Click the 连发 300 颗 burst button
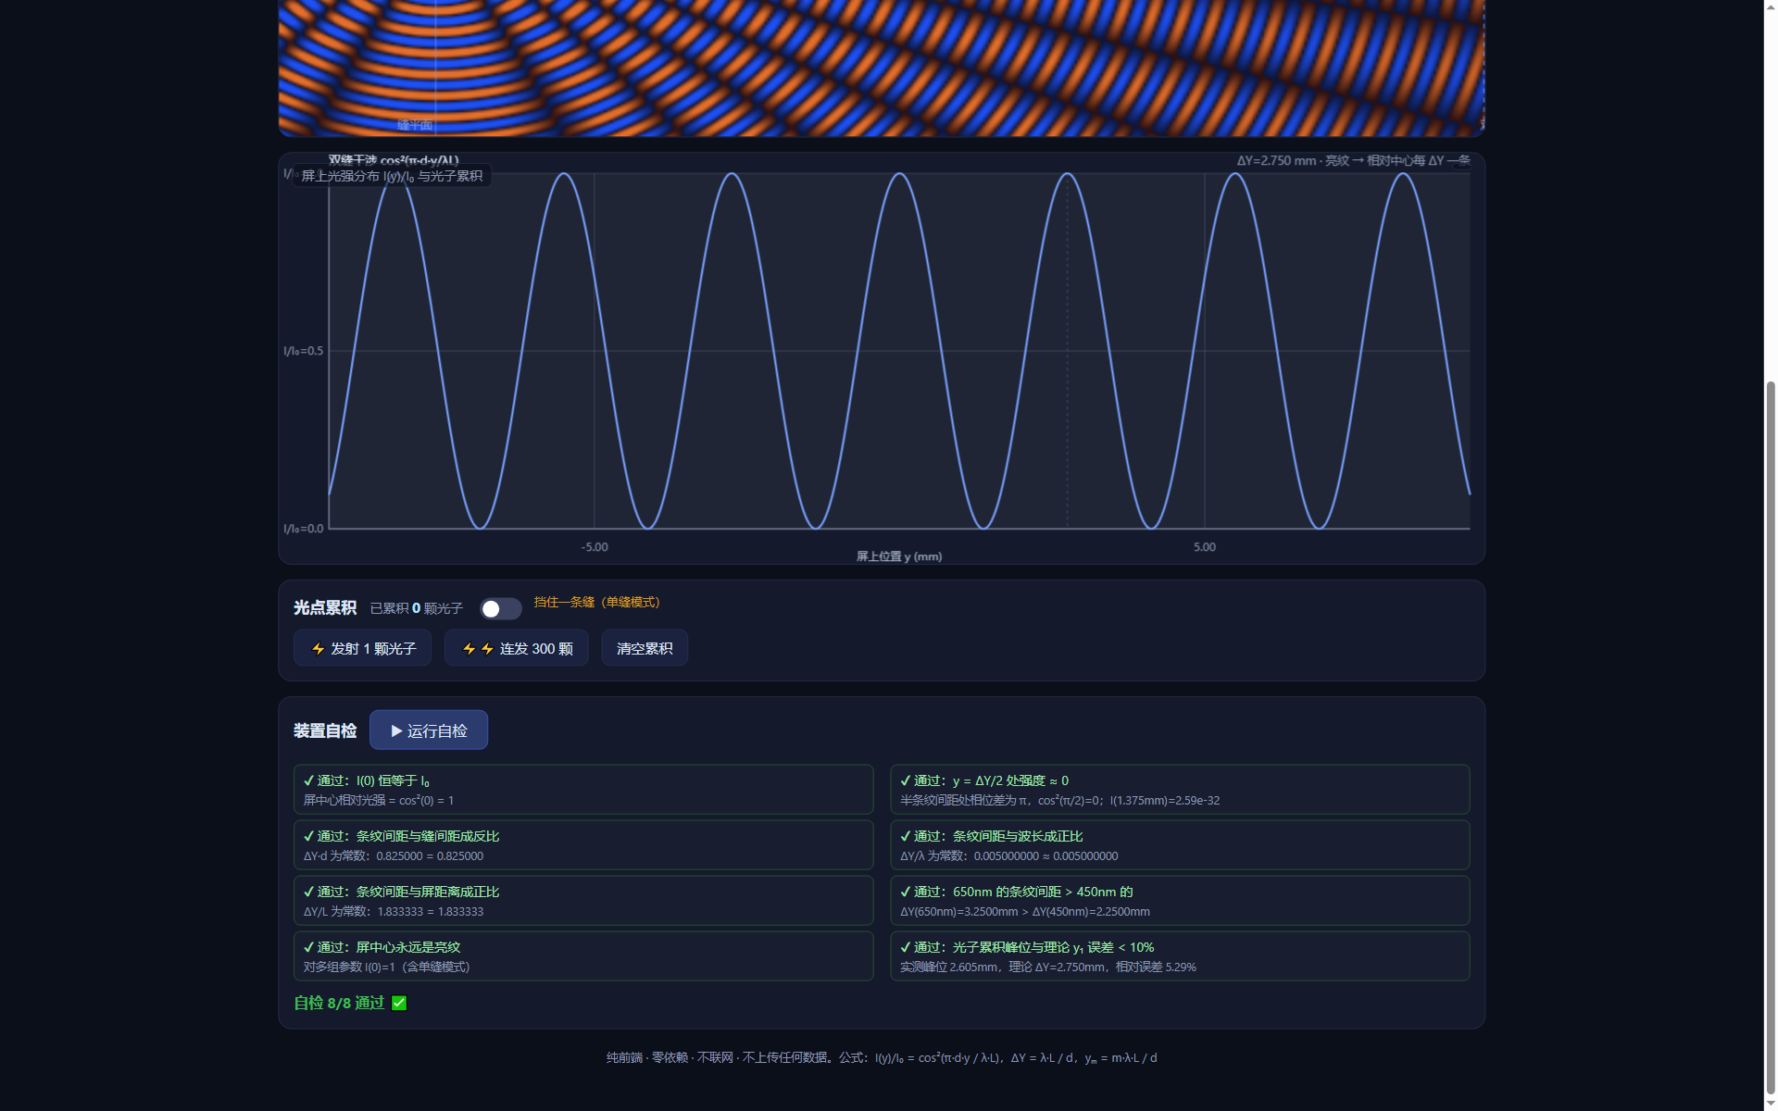Screen dimensions: 1778x1111 click(516, 648)
